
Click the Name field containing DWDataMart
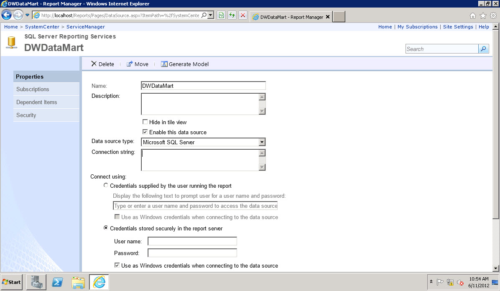203,86
